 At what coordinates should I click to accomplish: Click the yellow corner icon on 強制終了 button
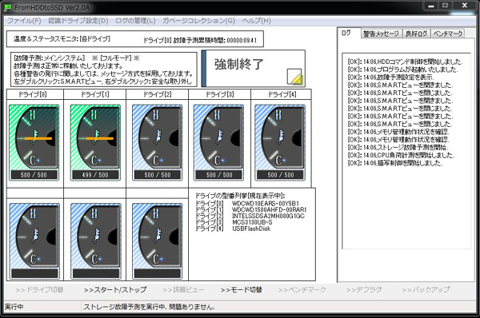tap(294, 77)
